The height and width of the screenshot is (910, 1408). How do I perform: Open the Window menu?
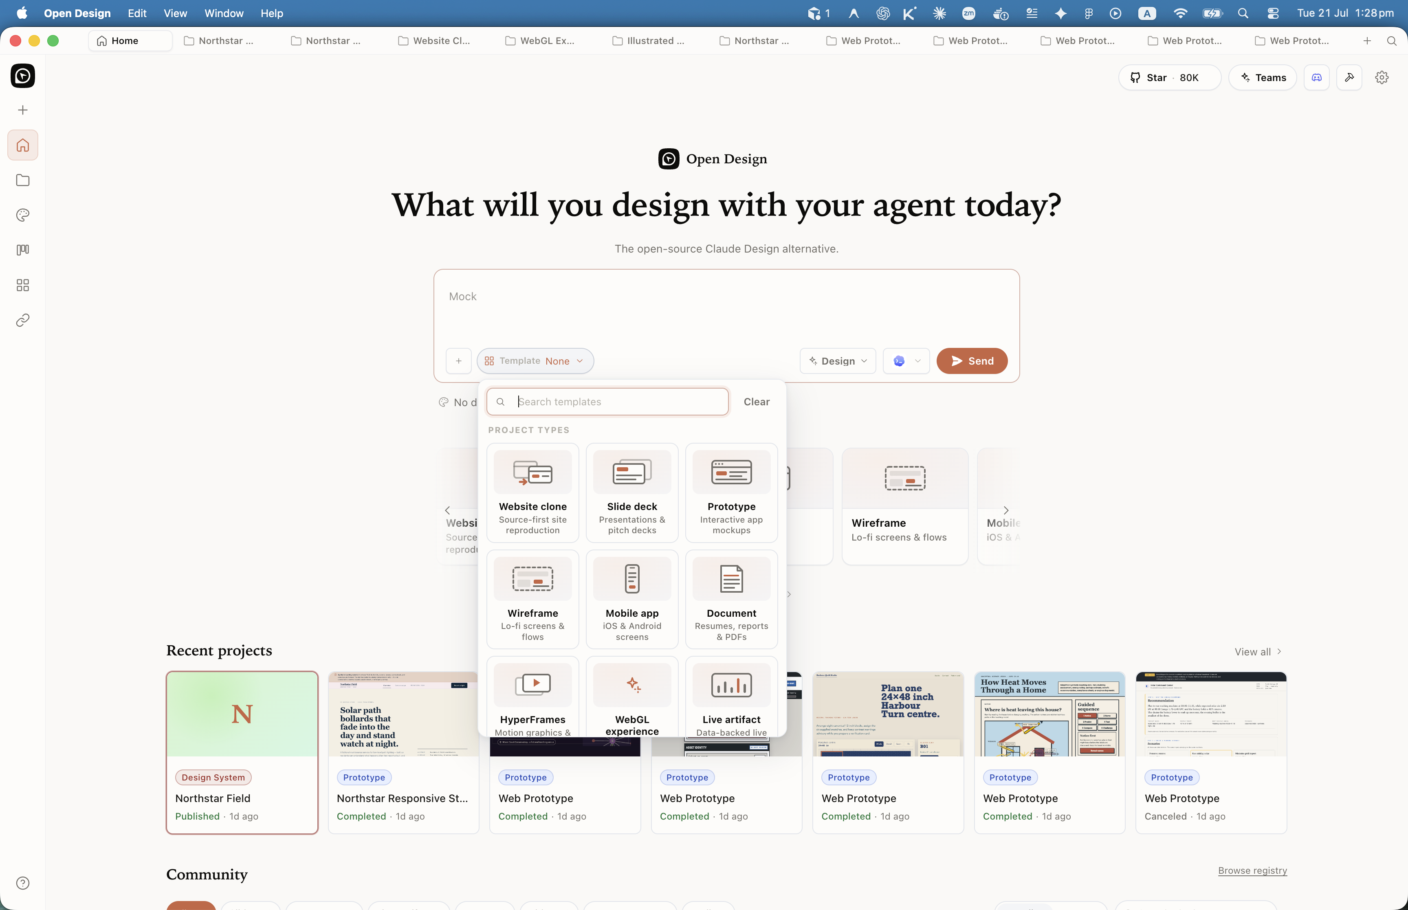224,13
